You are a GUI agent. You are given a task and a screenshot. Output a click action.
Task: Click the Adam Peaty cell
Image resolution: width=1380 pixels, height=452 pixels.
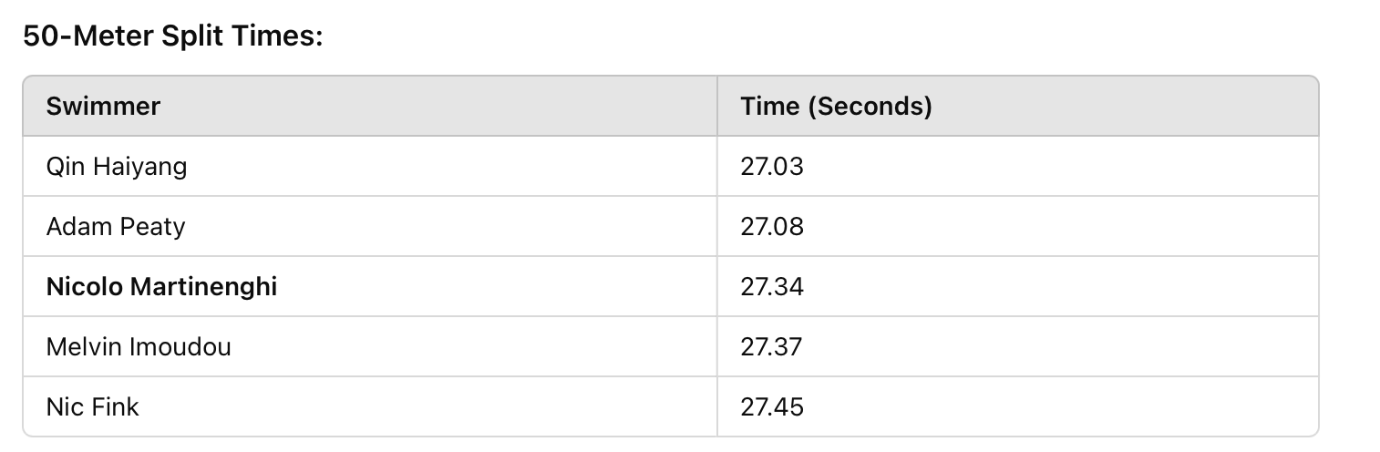pos(370,226)
